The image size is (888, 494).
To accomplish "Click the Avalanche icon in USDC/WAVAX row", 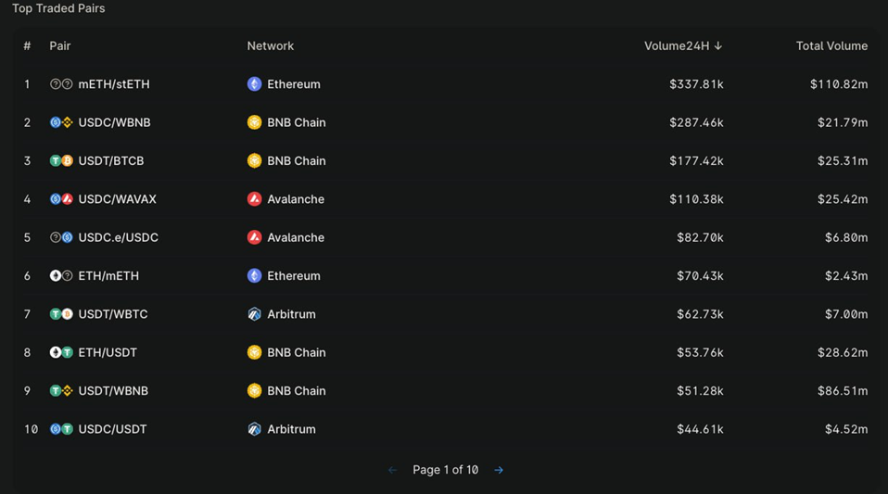I will 254,199.
